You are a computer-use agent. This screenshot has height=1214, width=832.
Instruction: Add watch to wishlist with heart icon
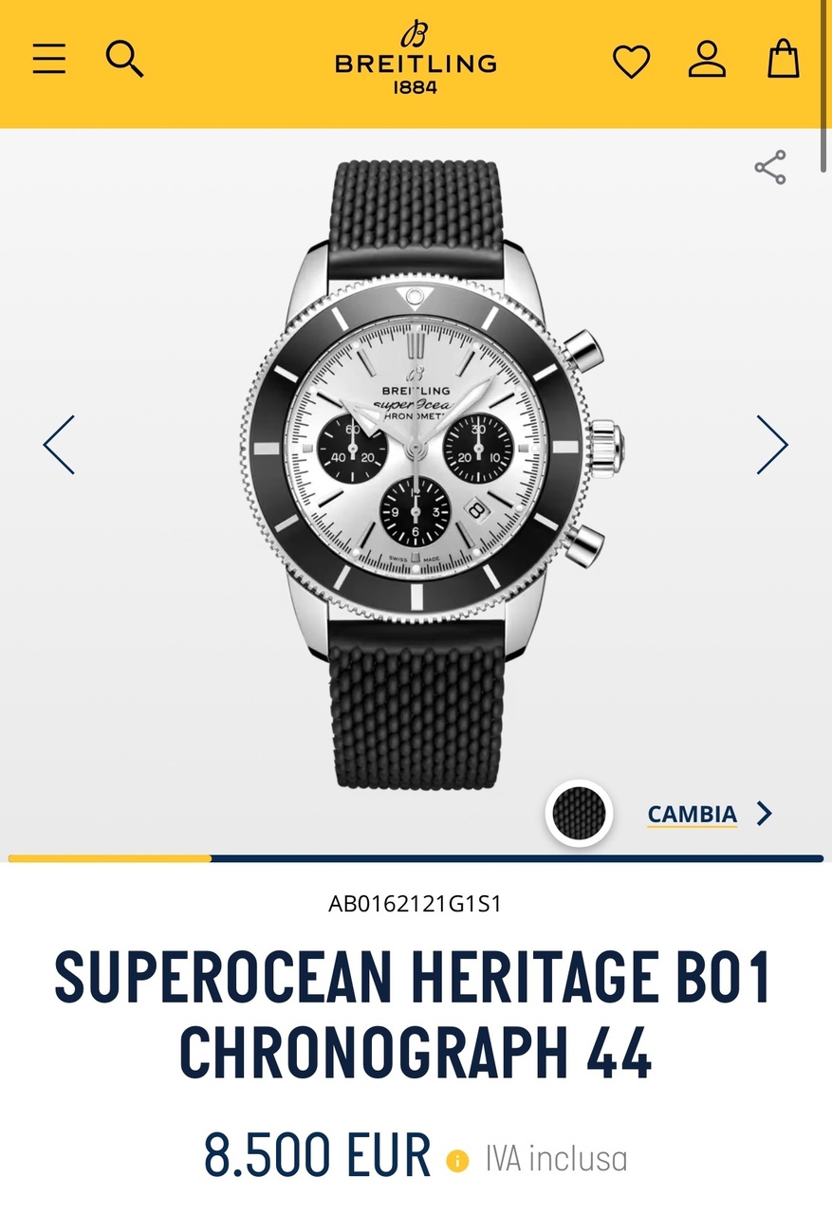(631, 62)
